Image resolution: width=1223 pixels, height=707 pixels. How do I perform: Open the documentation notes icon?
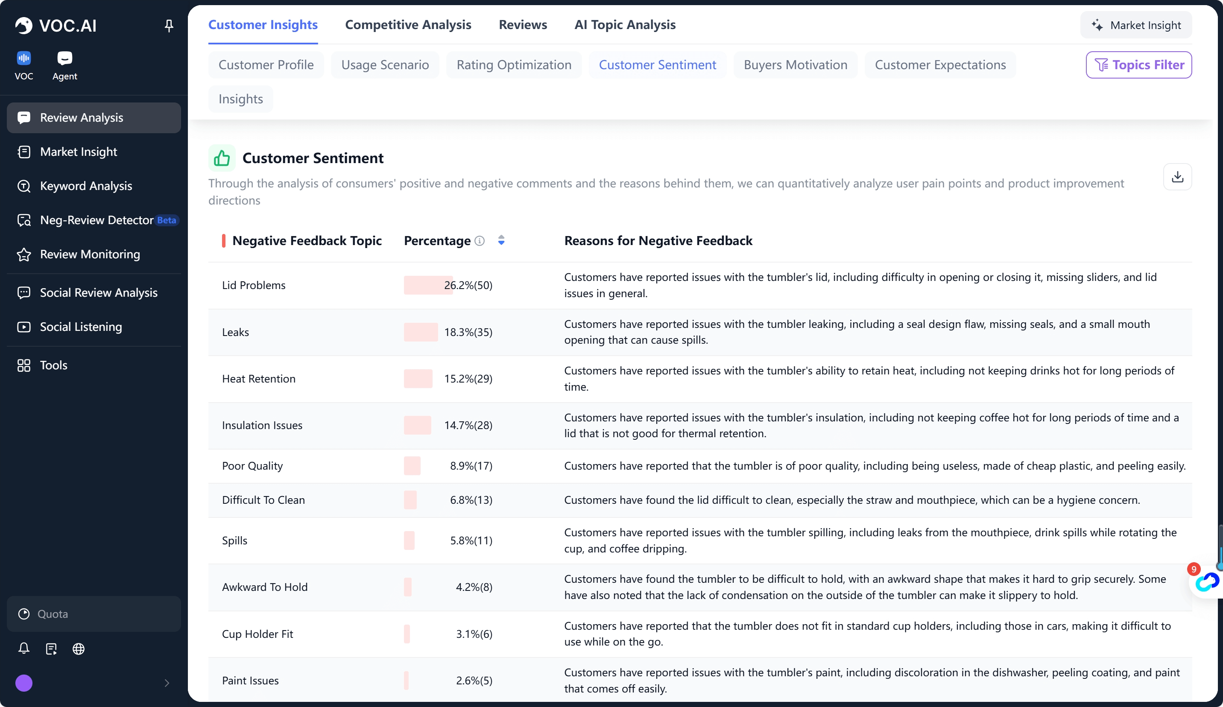tap(51, 648)
